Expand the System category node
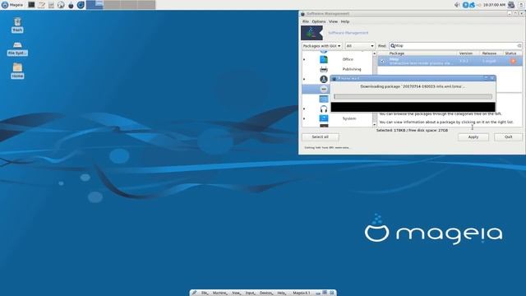Screen dimensions: 526x296 pyautogui.click(x=304, y=118)
